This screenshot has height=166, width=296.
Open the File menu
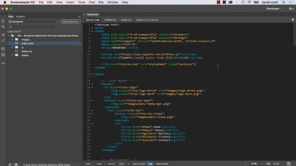tap(41, 2)
